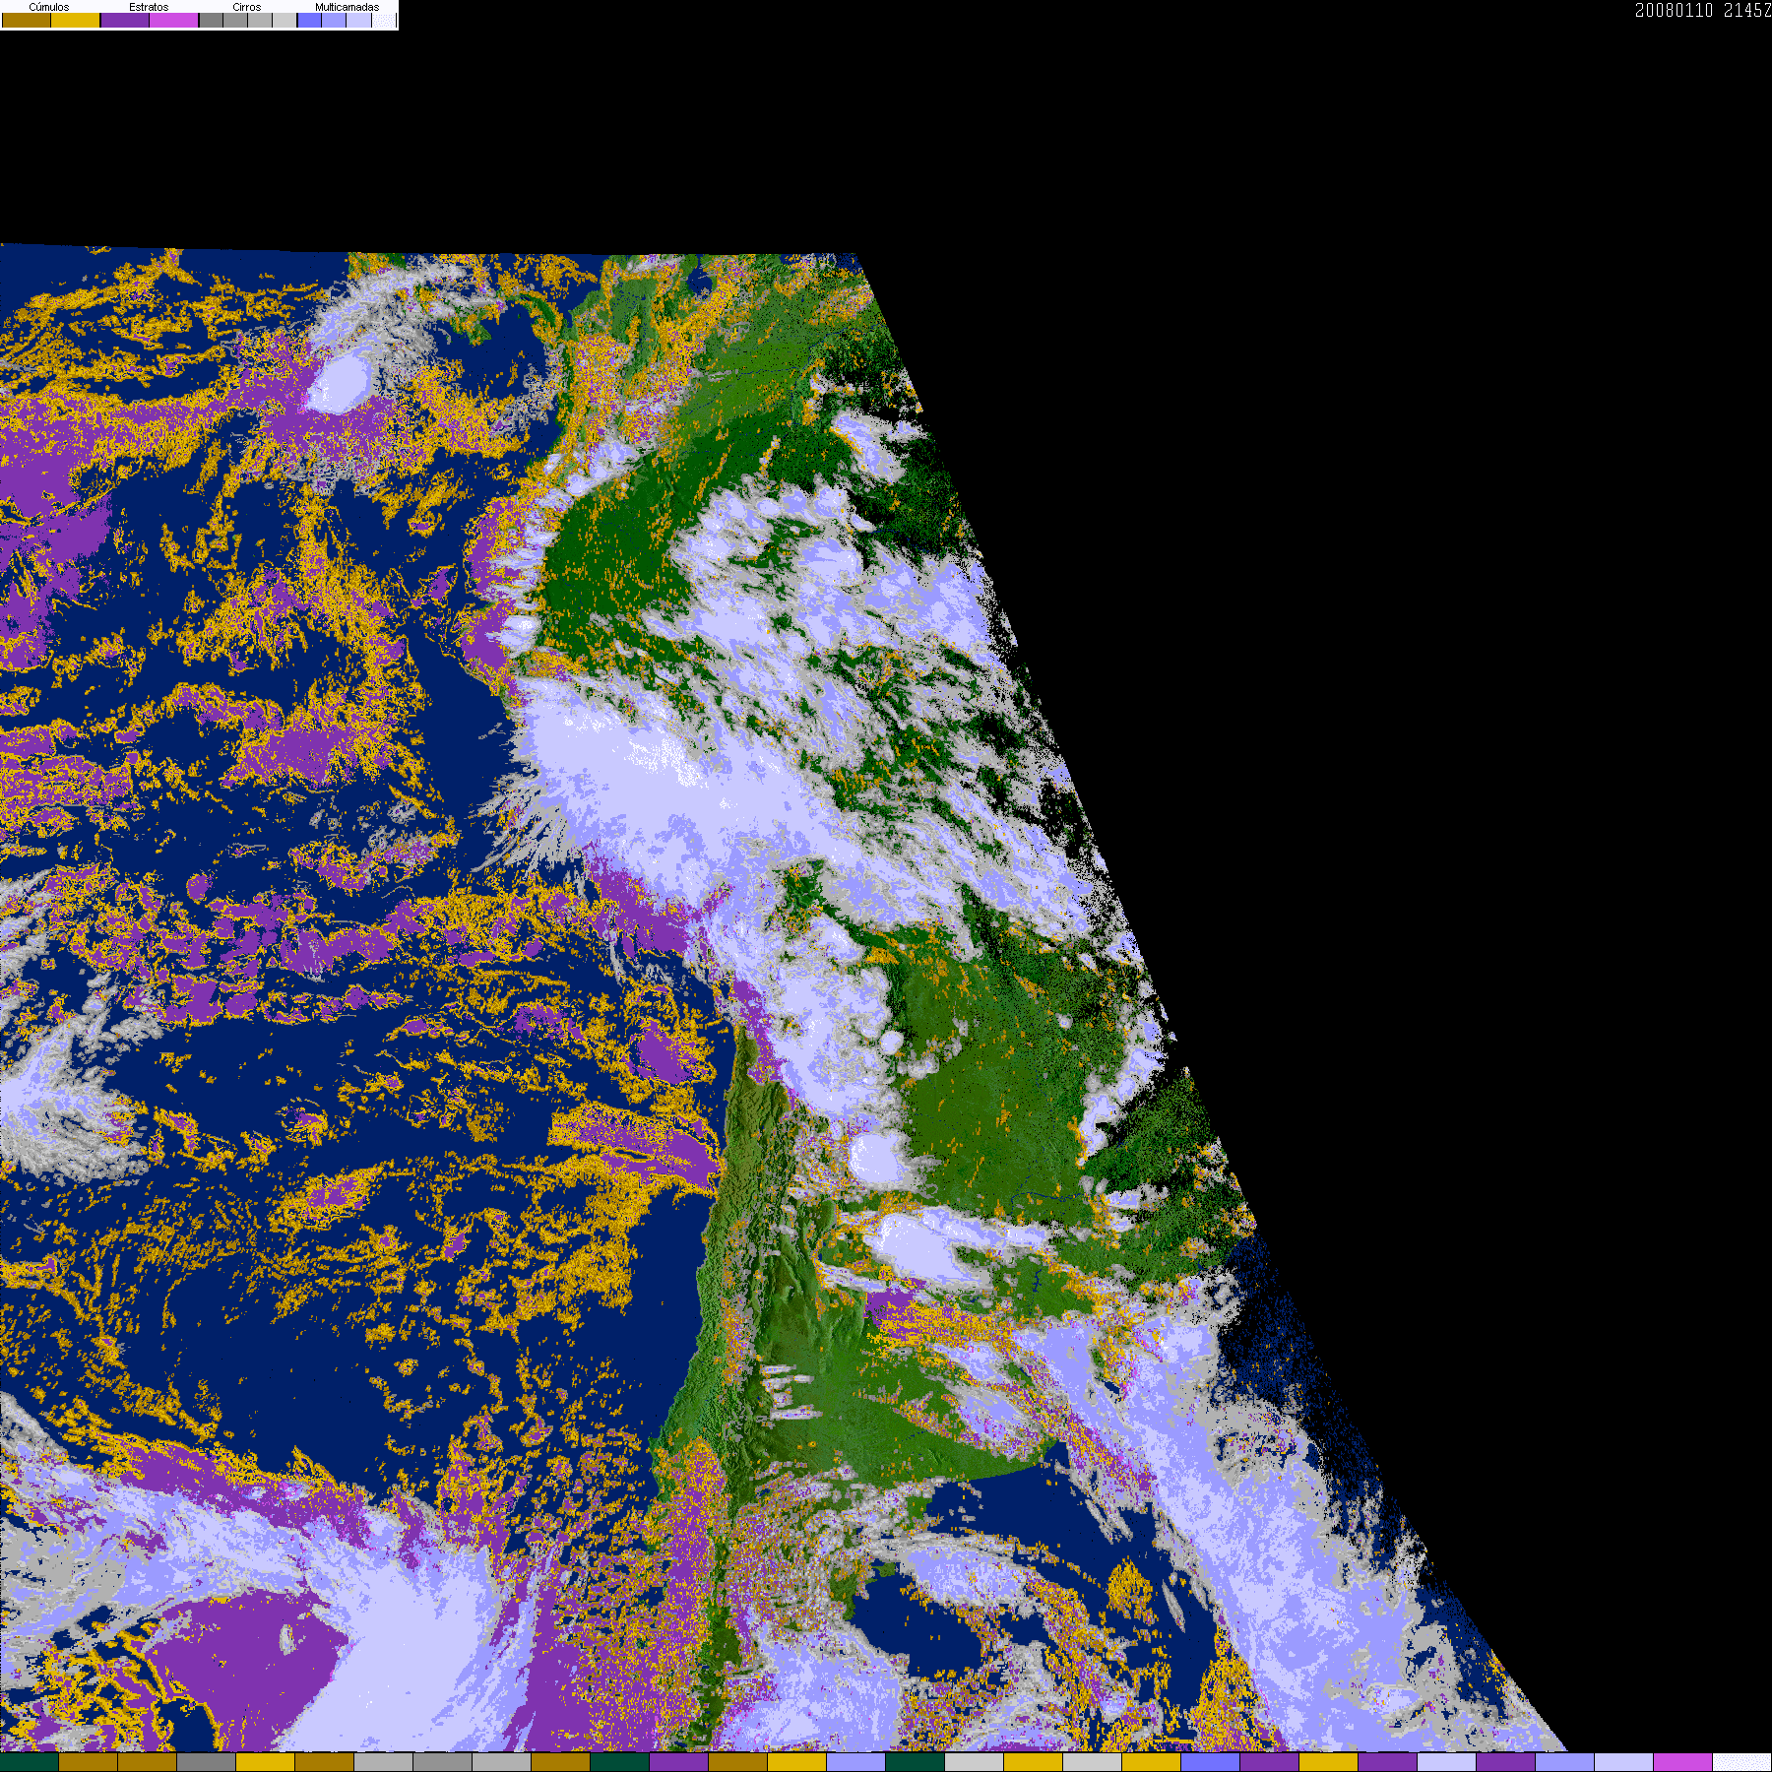
Task: Select the Multicamadas legend label
Action: click(x=347, y=7)
